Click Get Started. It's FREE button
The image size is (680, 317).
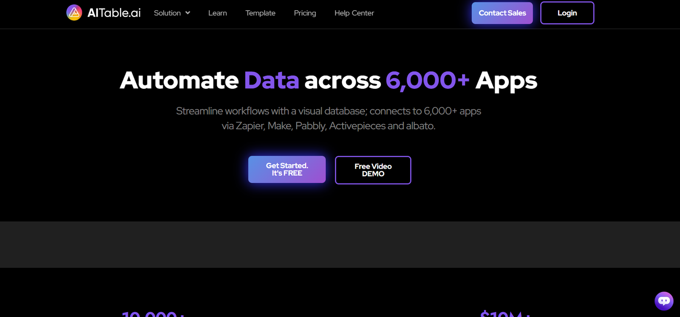pyautogui.click(x=287, y=170)
